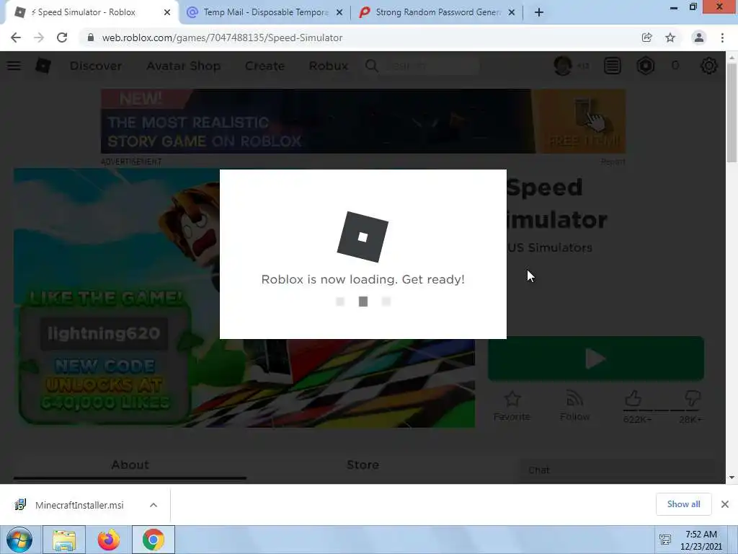Open new tab with plus button
The height and width of the screenshot is (554, 738).
pyautogui.click(x=539, y=13)
